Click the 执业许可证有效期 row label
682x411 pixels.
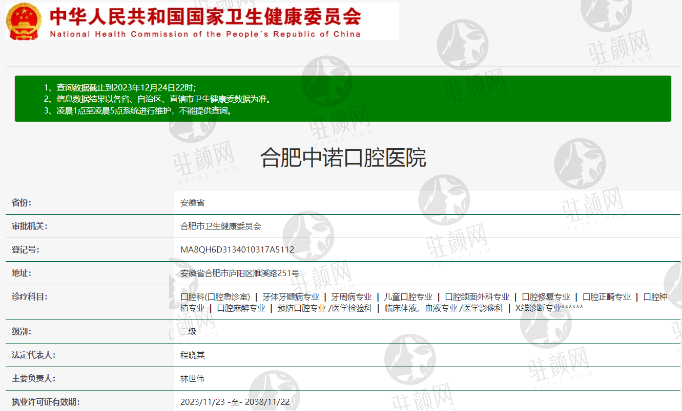point(46,402)
